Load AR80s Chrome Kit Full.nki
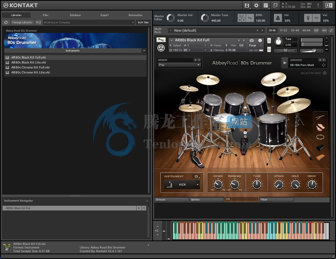336x259 pixels. pos(75,67)
